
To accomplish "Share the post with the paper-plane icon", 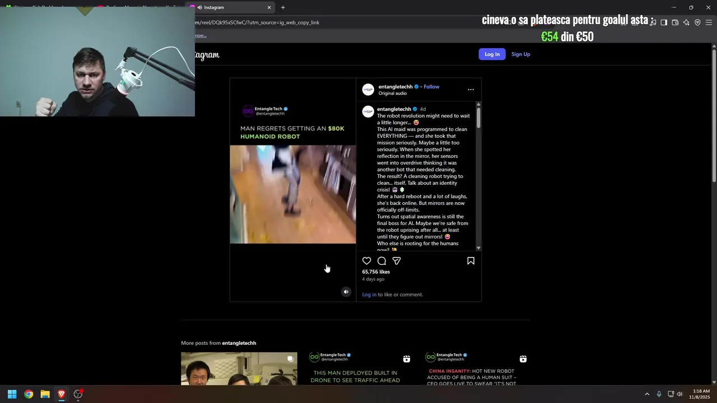I will pyautogui.click(x=397, y=261).
